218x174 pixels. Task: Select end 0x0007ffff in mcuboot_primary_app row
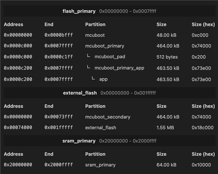[x=59, y=68]
